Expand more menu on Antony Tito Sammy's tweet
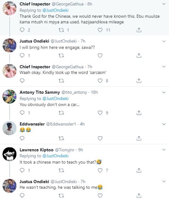The height and width of the screenshot is (201, 169). tap(164, 92)
